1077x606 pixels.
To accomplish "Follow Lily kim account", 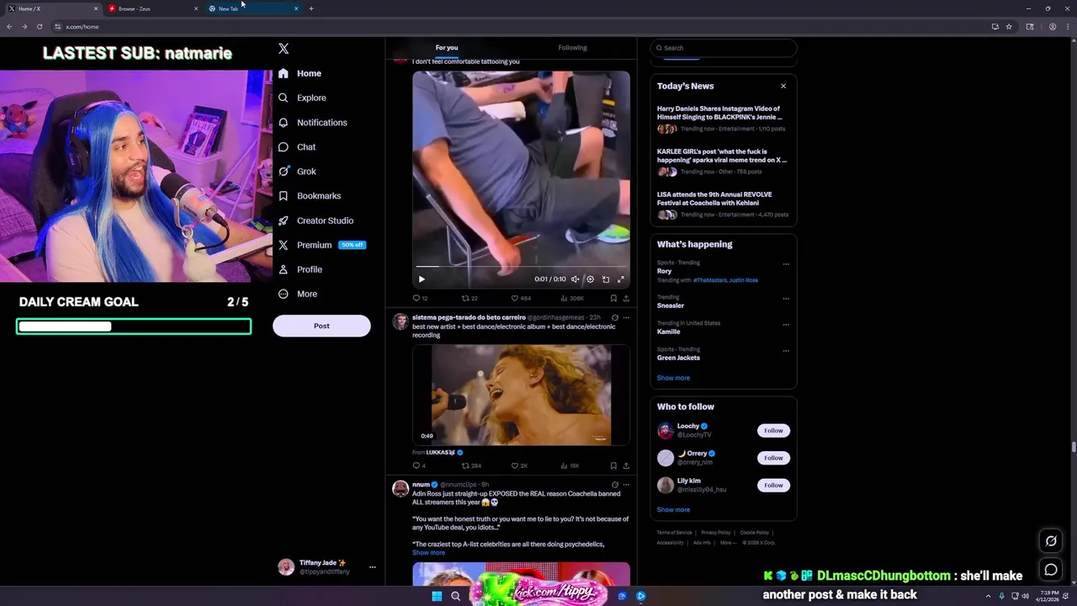I will [x=773, y=485].
